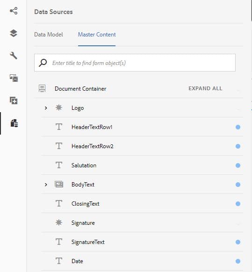Open the wrench properties sidebar icon
Image resolution: width=252 pixels, height=272 pixels.
pos(14,56)
